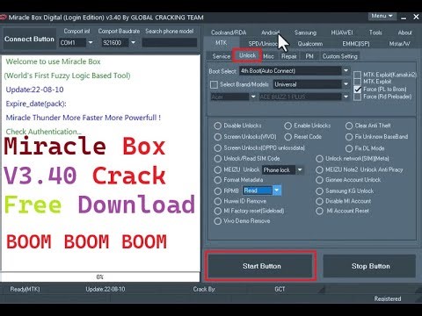This screenshot has height=316, width=422.
Task: Open the Misc sub-tab
Action: click(x=268, y=56)
